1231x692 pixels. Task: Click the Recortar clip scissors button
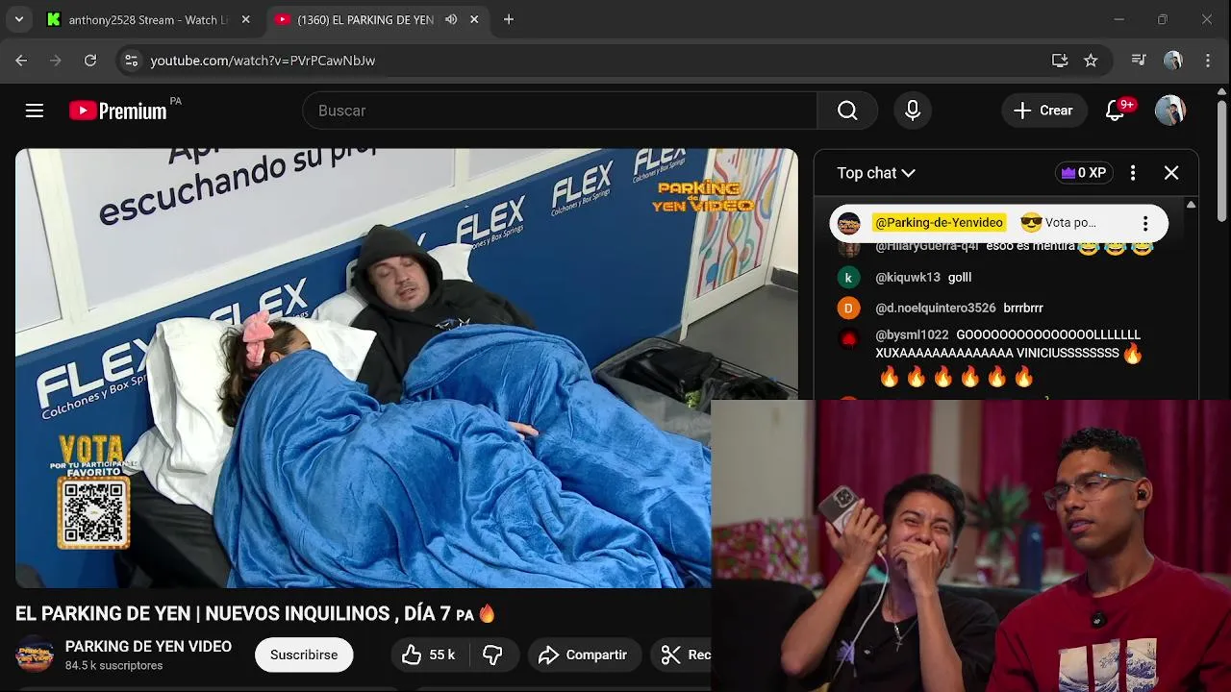(682, 655)
